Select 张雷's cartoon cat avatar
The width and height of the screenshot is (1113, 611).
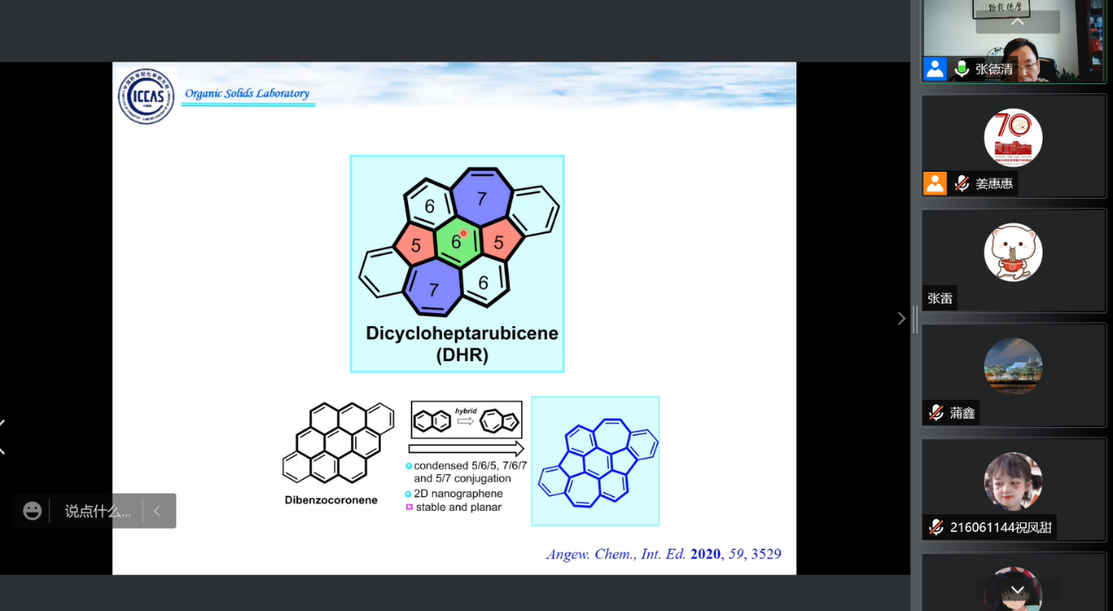pyautogui.click(x=1013, y=252)
